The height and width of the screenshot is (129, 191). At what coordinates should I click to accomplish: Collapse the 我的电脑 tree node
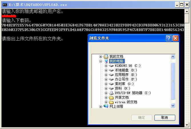[100, 61]
